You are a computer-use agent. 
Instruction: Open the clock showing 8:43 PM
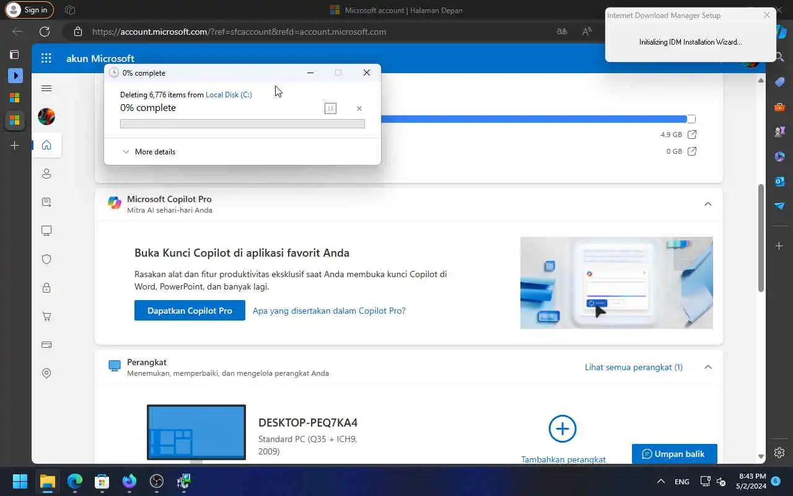[752, 481]
